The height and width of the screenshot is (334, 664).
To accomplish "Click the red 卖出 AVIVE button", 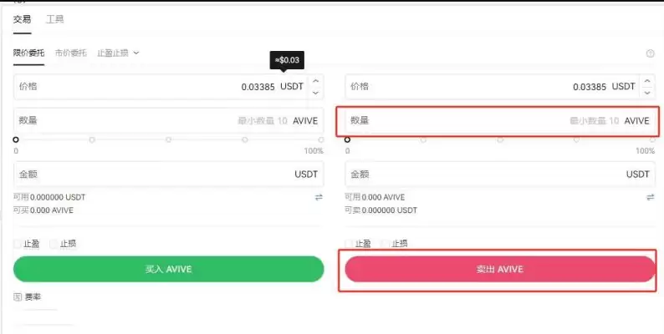I will pyautogui.click(x=499, y=269).
